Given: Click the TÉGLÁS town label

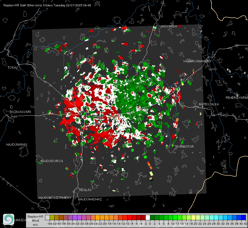Looking at the screenshot, I should tap(85, 190).
